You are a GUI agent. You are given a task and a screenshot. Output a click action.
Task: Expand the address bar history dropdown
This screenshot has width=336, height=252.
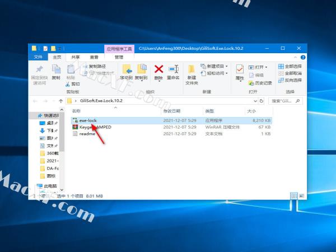click(255, 101)
